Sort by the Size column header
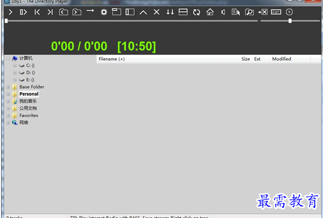 click(236, 59)
